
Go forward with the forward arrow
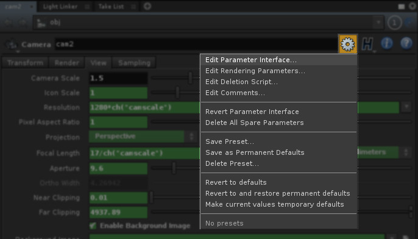point(23,23)
